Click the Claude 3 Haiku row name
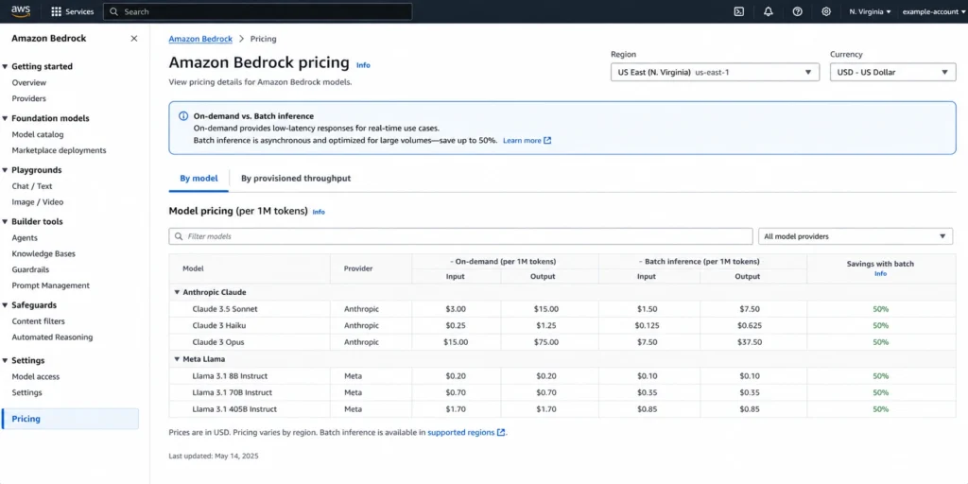Screen dimensions: 968x484 pyautogui.click(x=218, y=326)
